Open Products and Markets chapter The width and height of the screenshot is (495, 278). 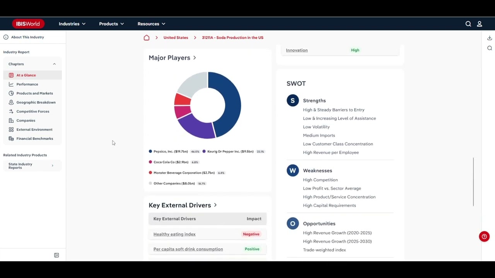pyautogui.click(x=34, y=93)
